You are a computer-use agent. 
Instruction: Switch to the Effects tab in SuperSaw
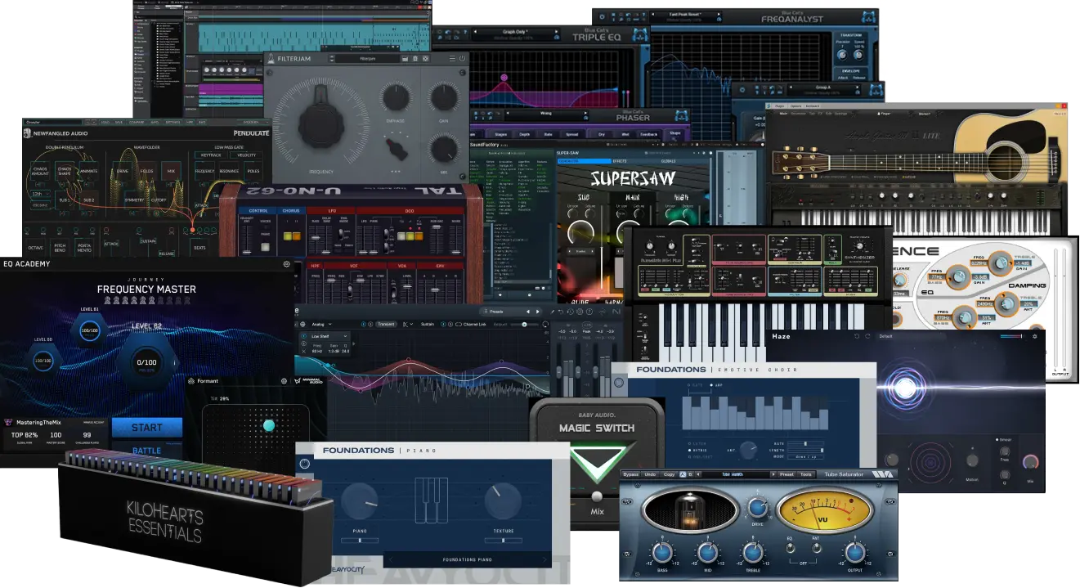pos(619,161)
